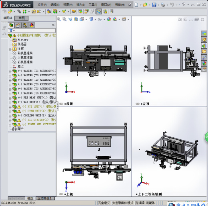The width and height of the screenshot is (208, 206).
Task: Toggle the link views icon beside 上视 label
Action: (x=61, y=194)
